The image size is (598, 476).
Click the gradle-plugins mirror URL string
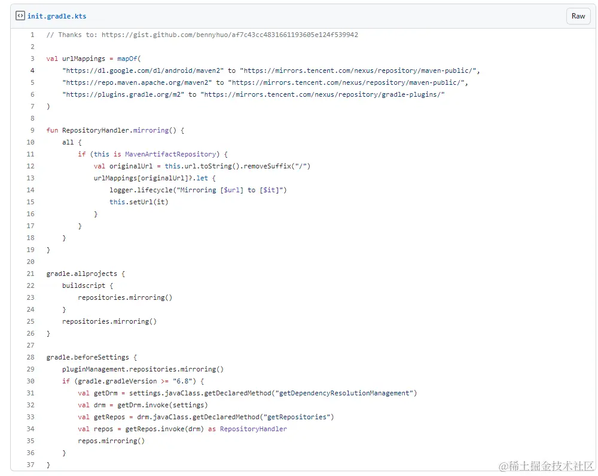click(x=323, y=94)
